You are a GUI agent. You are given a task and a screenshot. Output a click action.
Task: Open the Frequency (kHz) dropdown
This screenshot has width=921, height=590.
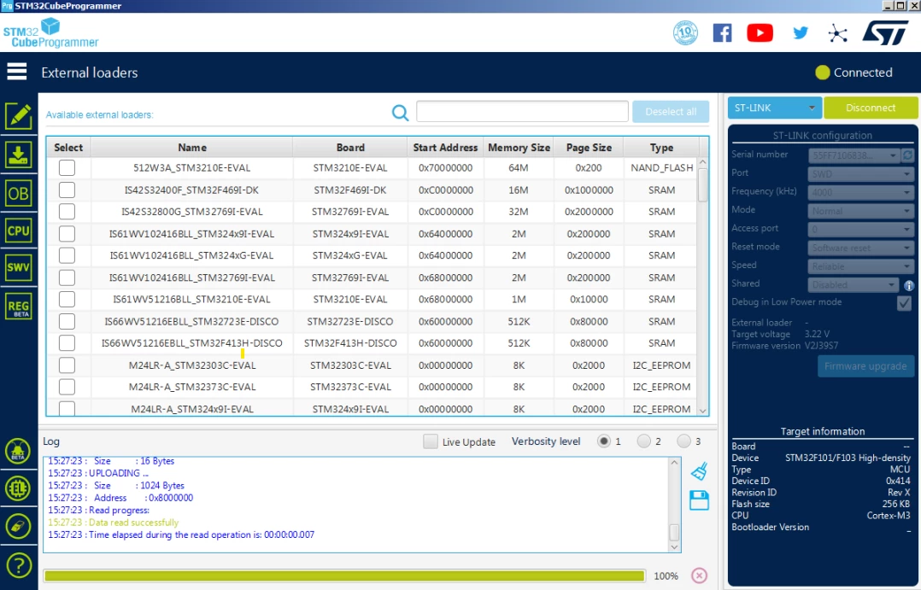coord(860,192)
